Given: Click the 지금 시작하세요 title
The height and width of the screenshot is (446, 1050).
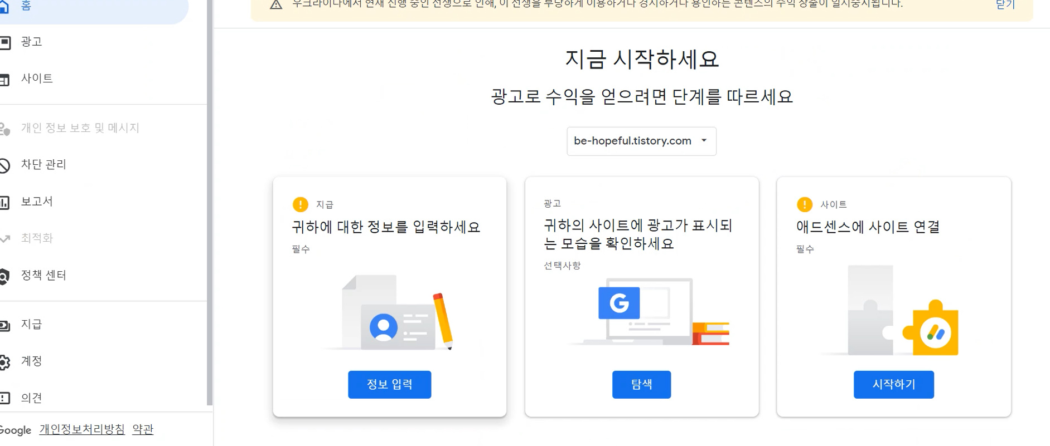Looking at the screenshot, I should [642, 59].
